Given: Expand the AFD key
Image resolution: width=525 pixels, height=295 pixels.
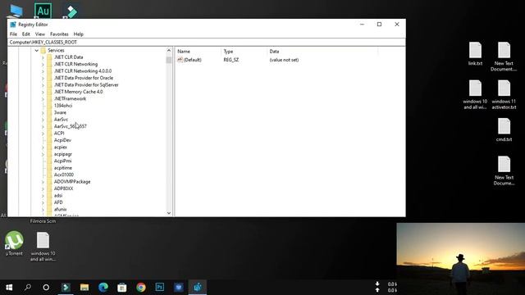Looking at the screenshot, I should tap(43, 202).
